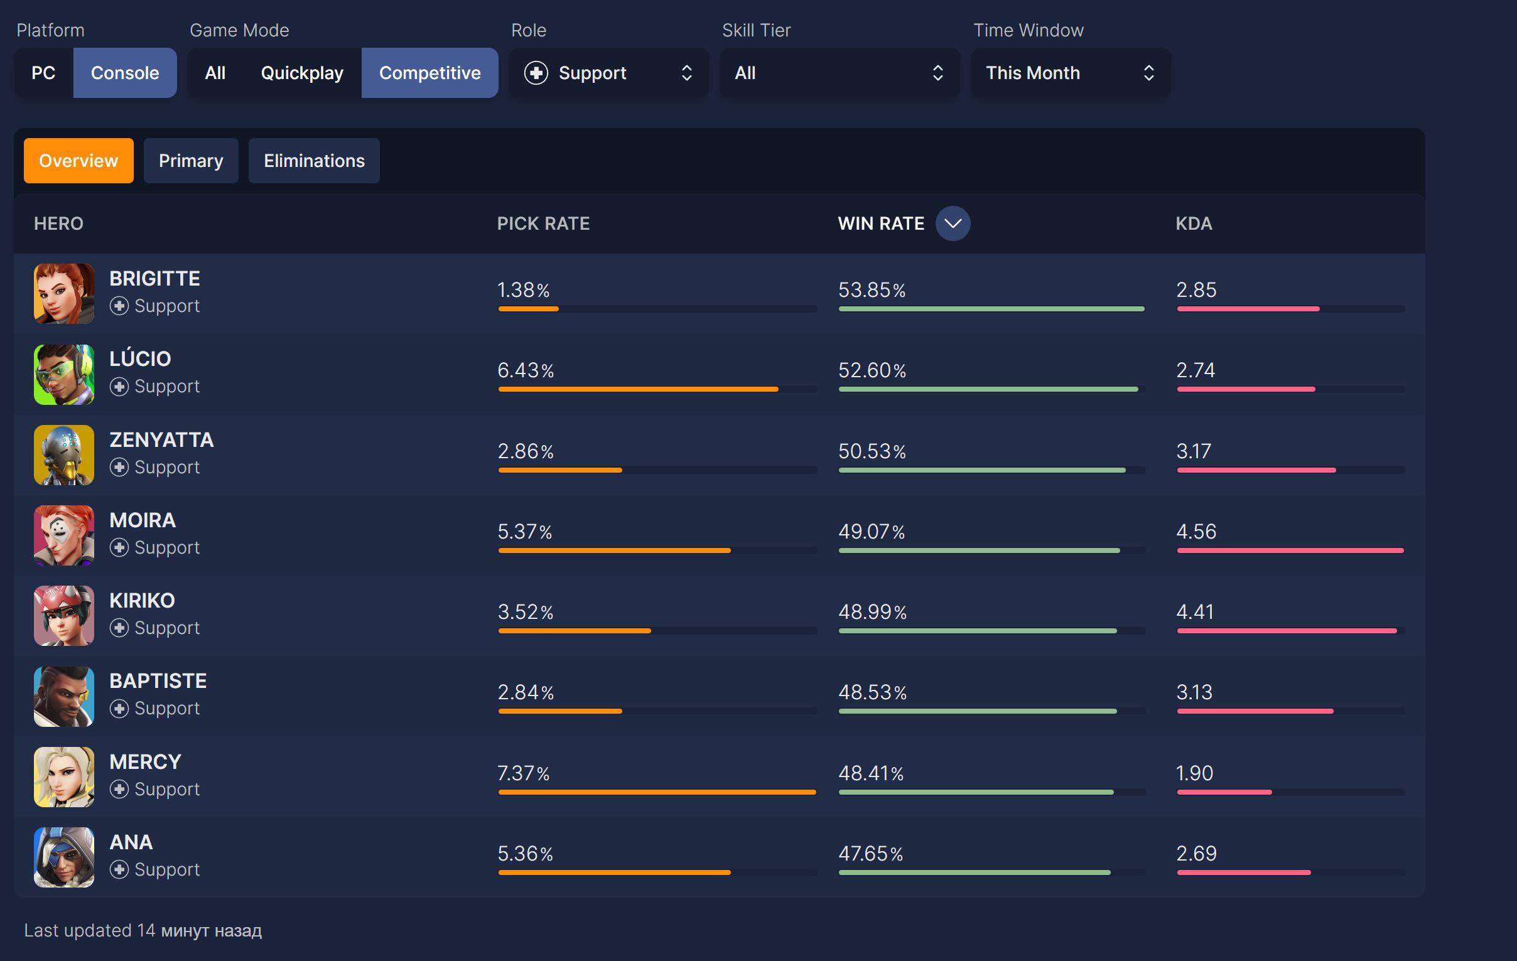The height and width of the screenshot is (961, 1517).
Task: Click Mercy's orange pick rate bar
Action: point(657,792)
